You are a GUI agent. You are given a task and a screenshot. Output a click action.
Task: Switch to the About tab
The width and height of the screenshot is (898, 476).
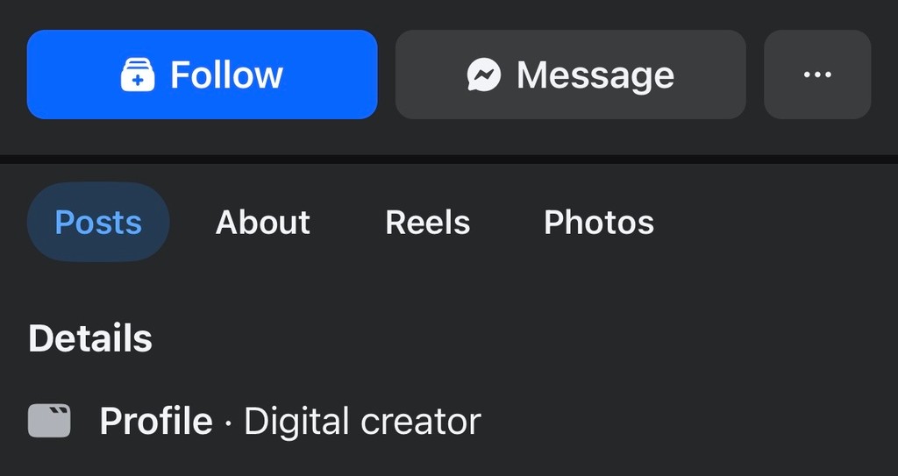[263, 222]
